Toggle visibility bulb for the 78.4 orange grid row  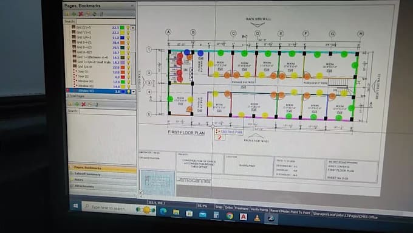point(128,43)
